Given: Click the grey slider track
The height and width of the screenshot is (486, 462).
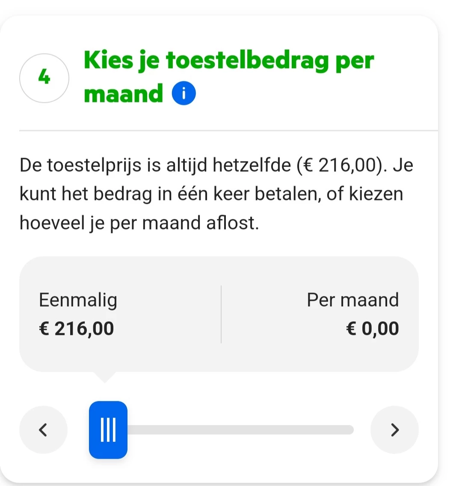Looking at the screenshot, I should [x=240, y=429].
